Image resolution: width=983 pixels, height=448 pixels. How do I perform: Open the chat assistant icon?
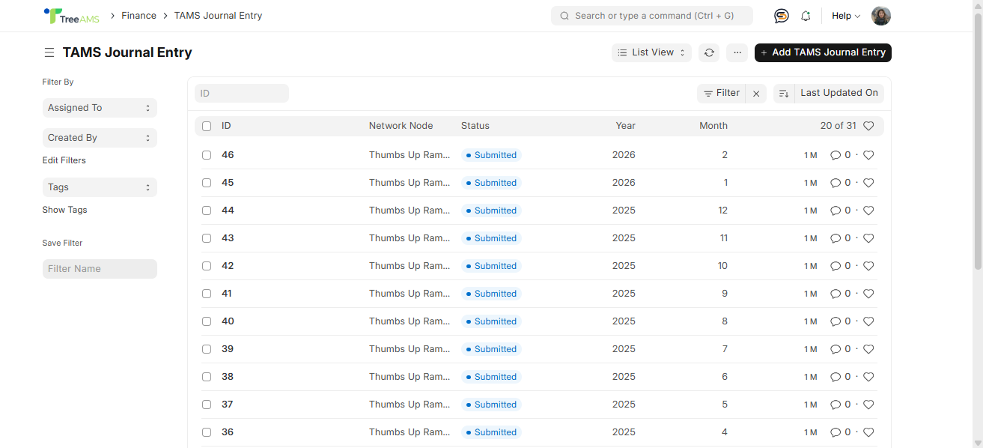pos(781,16)
